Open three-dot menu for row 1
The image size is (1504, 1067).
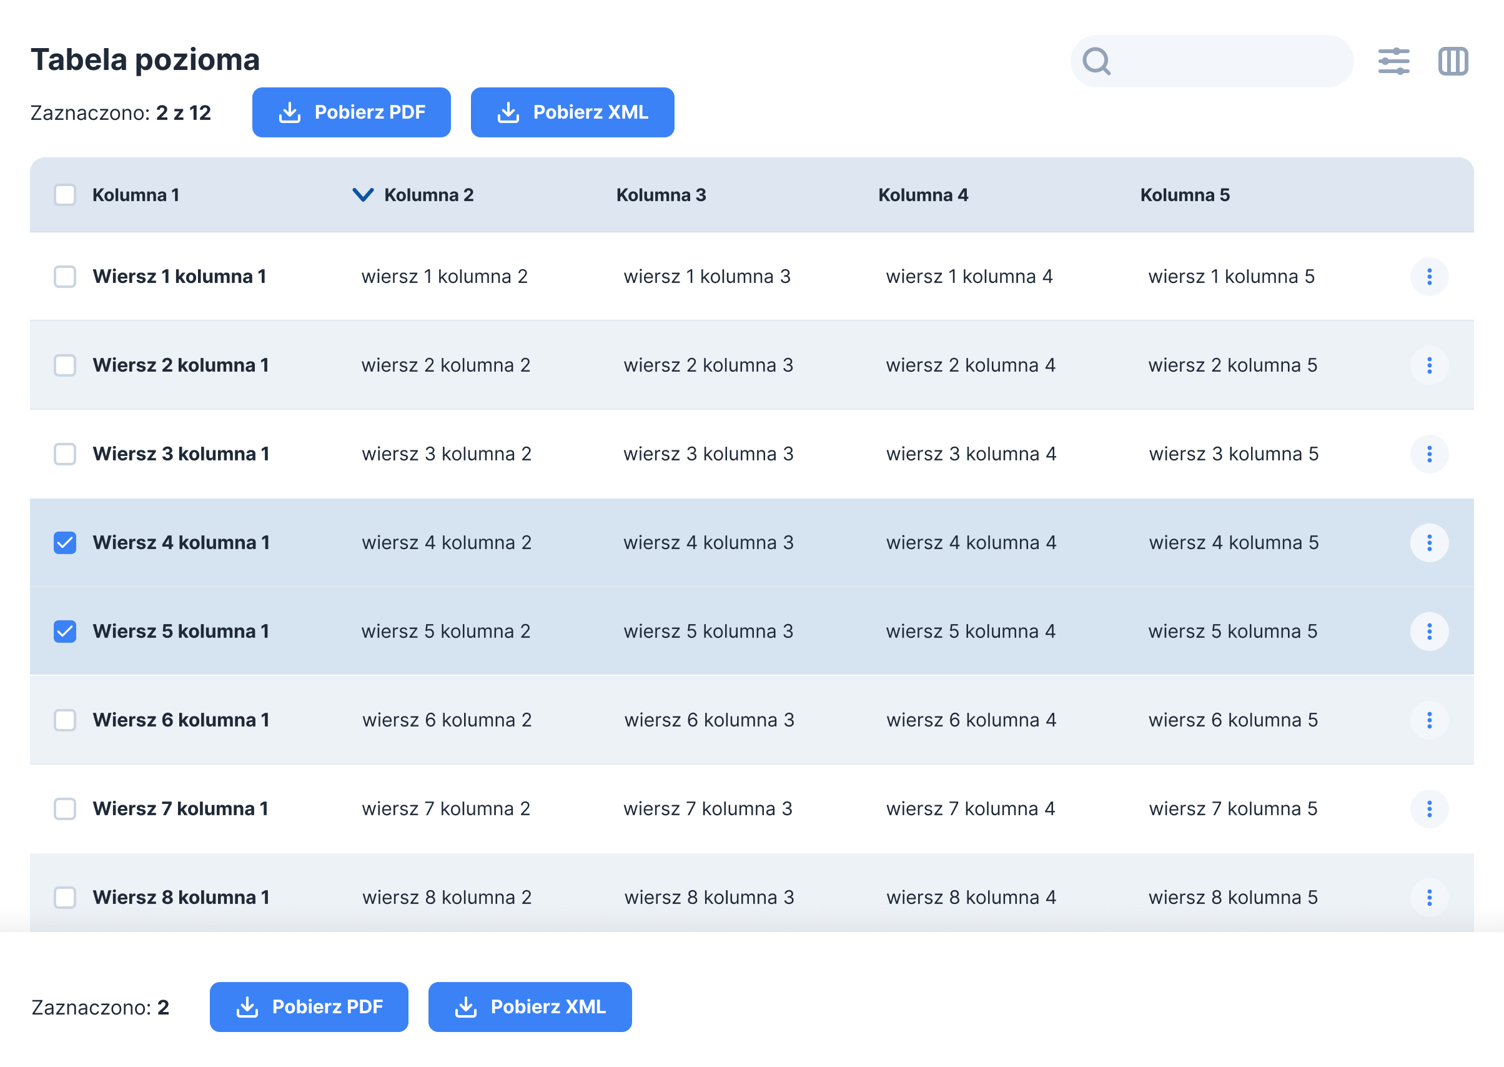pyautogui.click(x=1428, y=277)
